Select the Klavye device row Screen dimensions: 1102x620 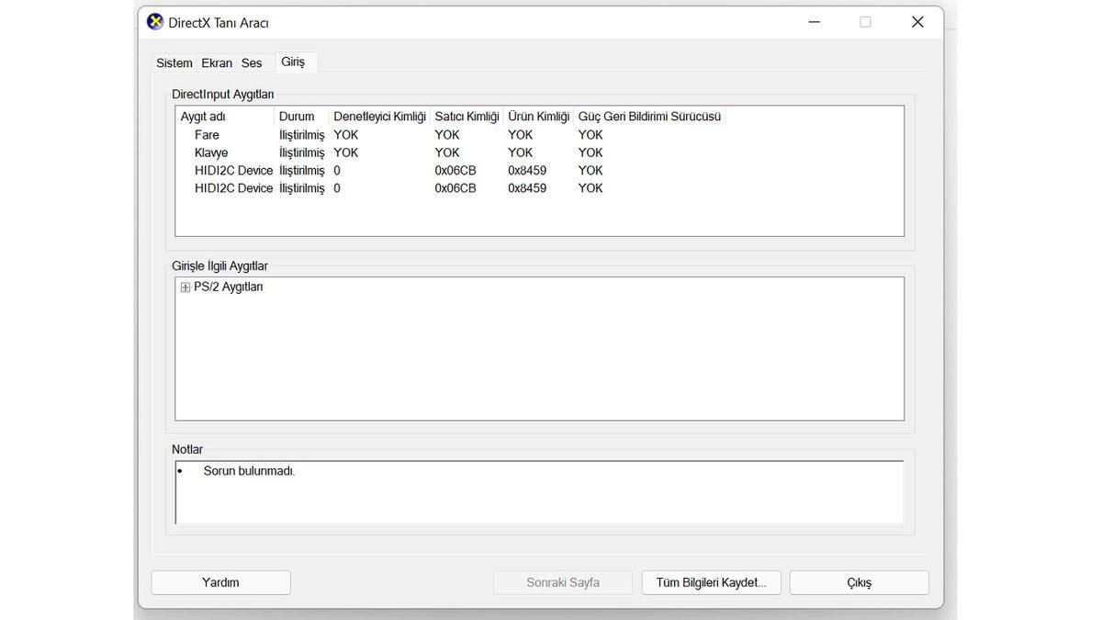[x=211, y=152]
